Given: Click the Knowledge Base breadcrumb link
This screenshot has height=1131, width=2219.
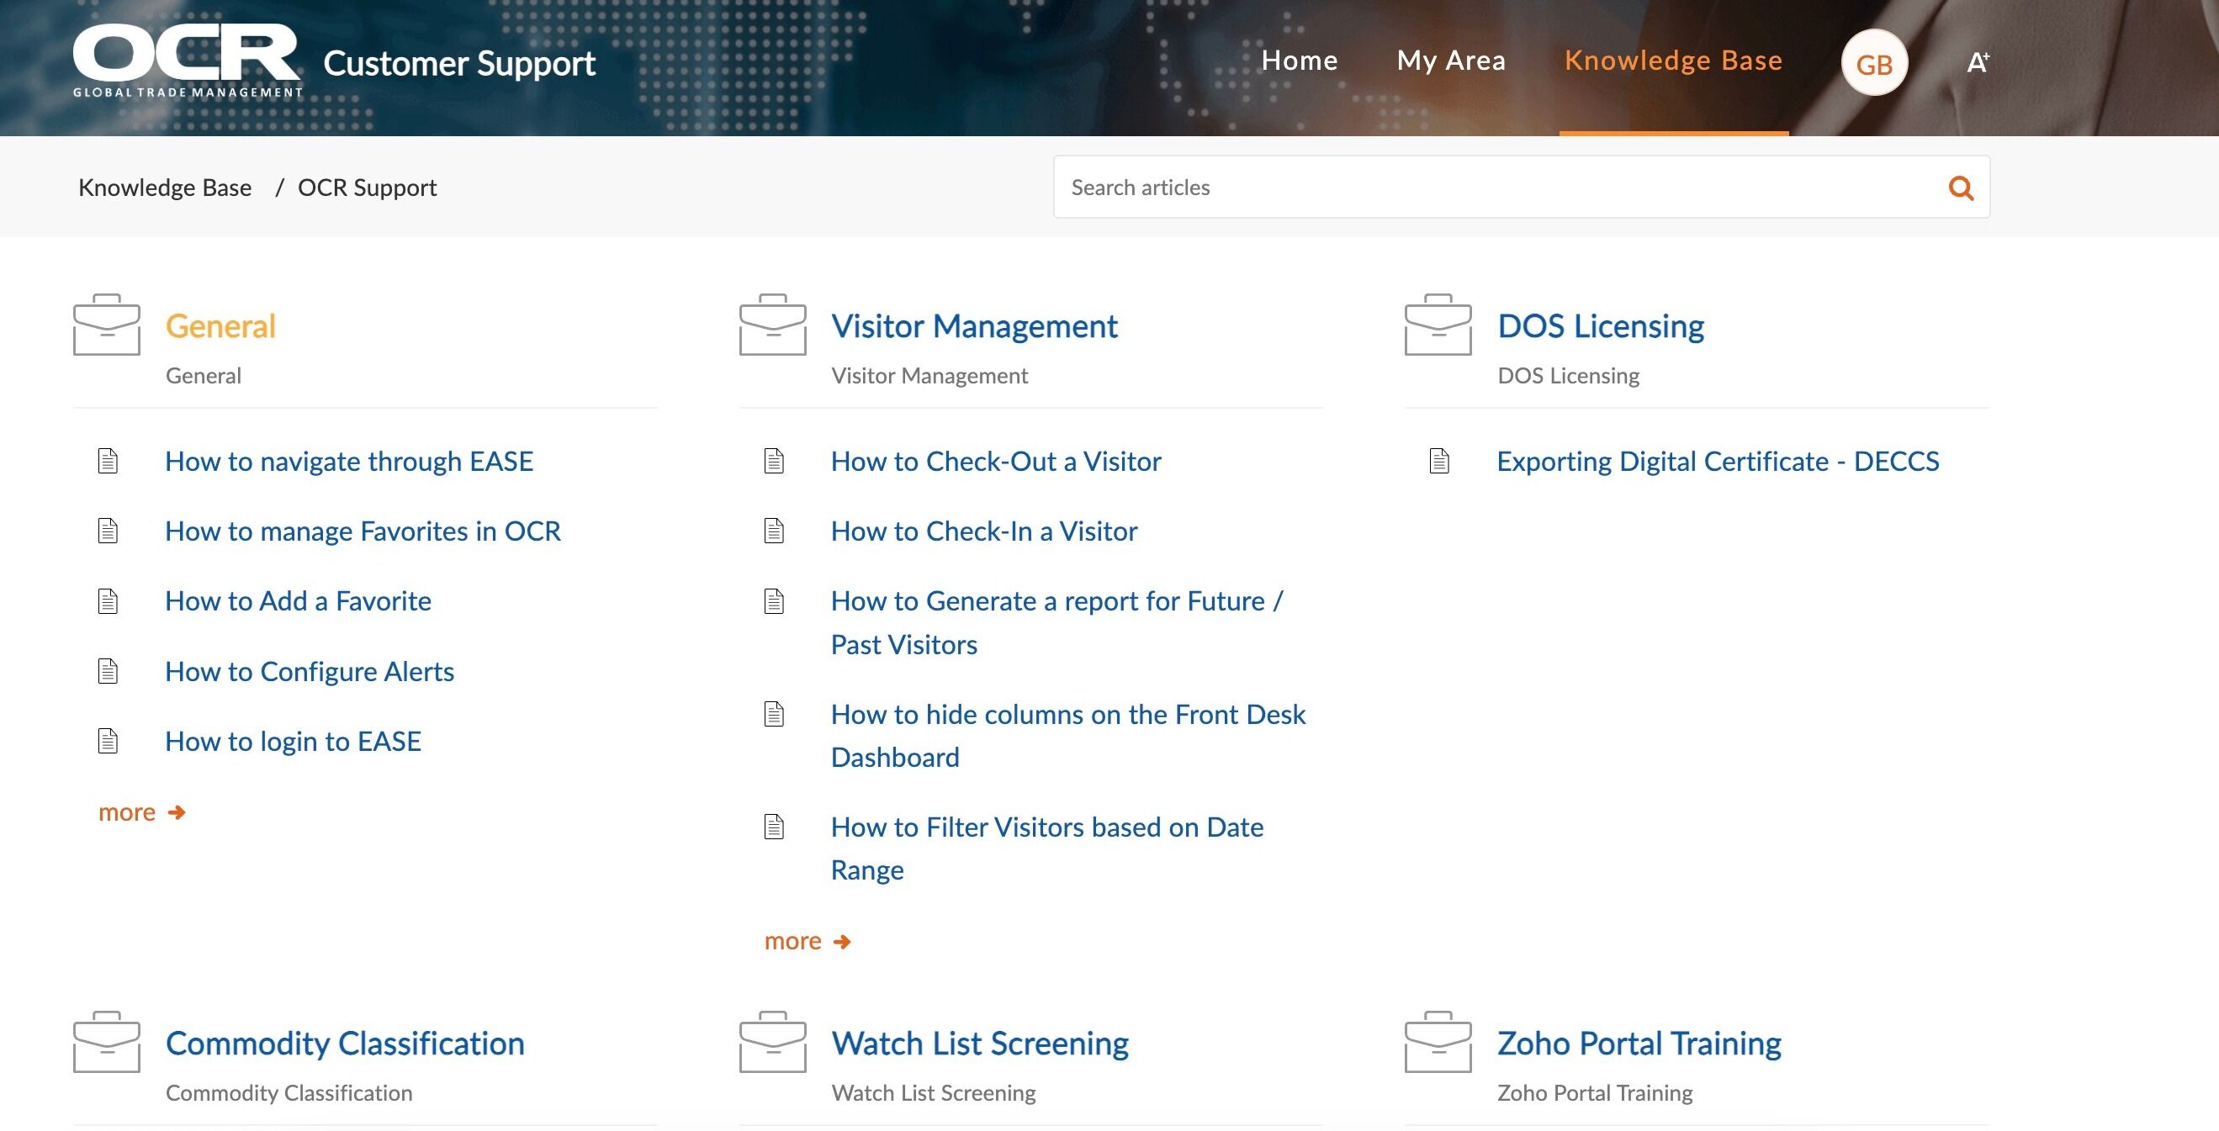Looking at the screenshot, I should 165,188.
